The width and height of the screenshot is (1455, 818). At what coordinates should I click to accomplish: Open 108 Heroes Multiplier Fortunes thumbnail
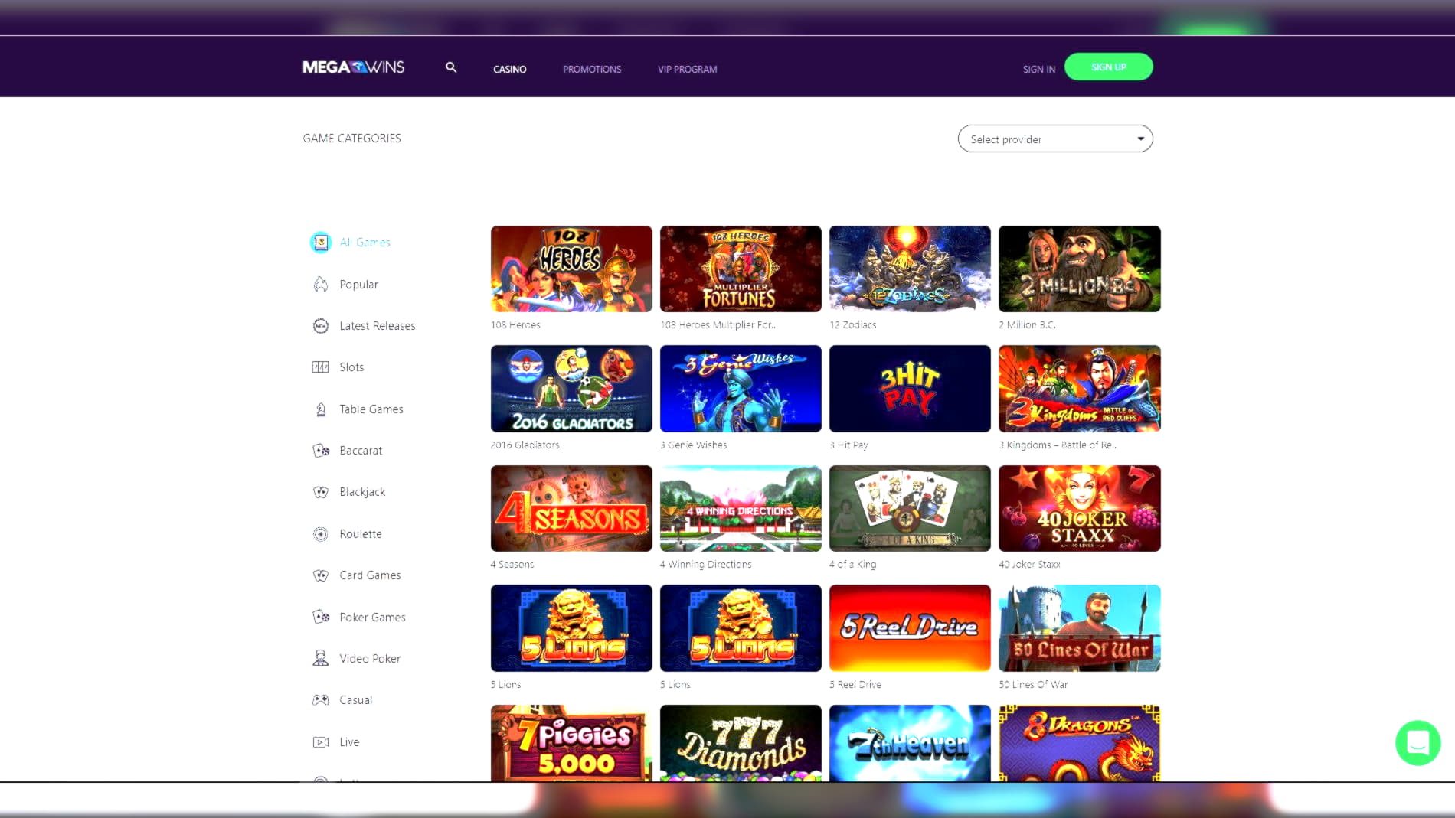point(741,269)
